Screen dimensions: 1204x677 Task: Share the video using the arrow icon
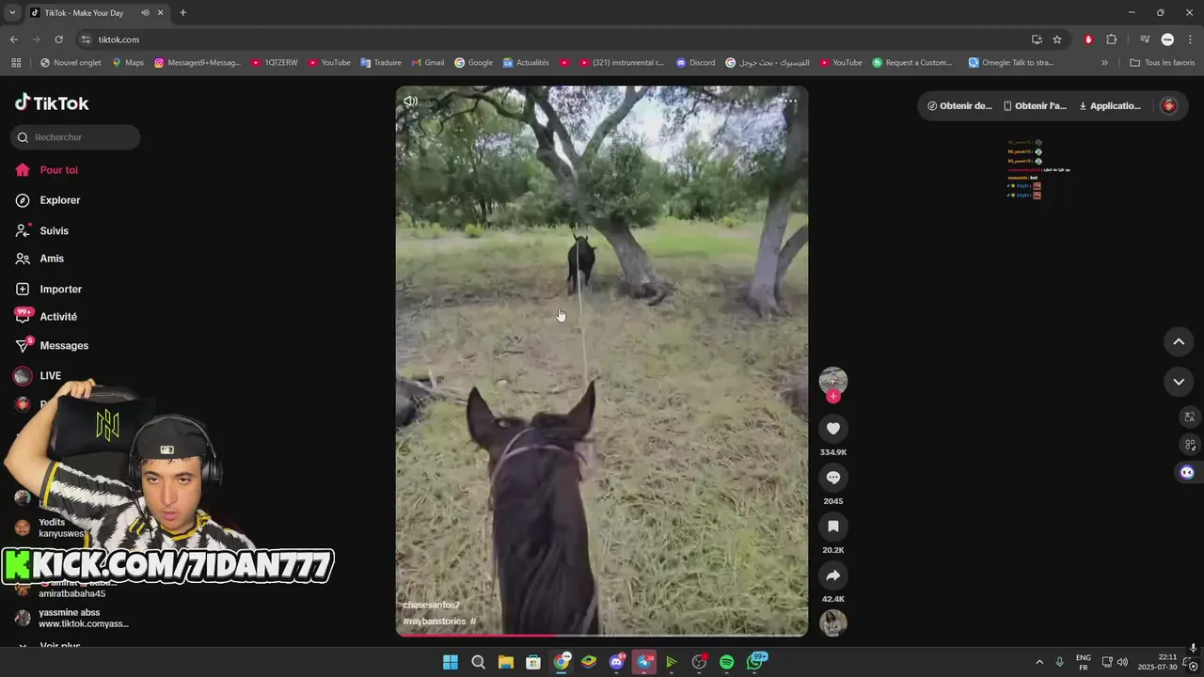(832, 575)
